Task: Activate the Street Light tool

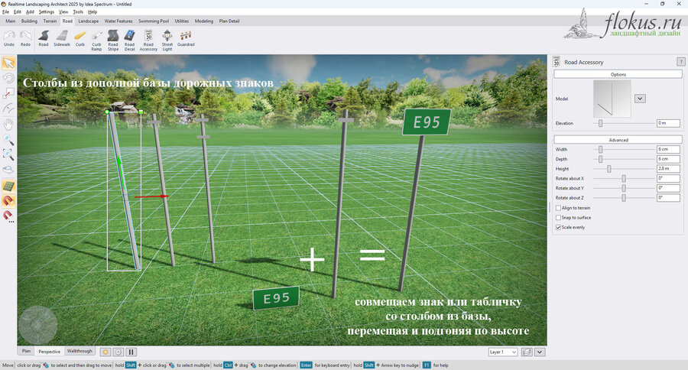Action: (x=167, y=41)
